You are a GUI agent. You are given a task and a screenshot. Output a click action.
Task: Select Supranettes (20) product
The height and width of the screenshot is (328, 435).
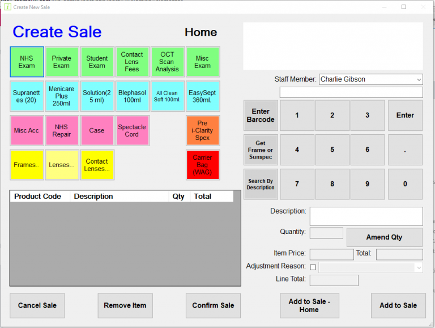pyautogui.click(x=27, y=96)
